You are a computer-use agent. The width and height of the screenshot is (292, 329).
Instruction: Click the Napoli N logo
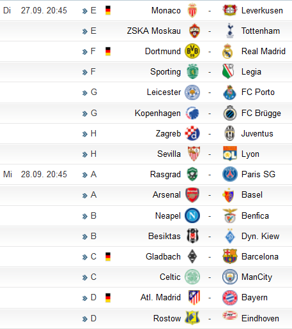192,216
